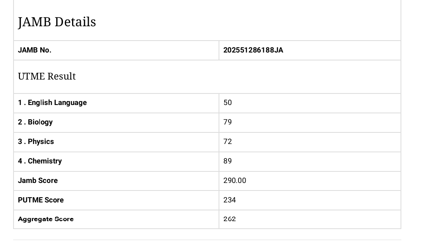Screen dimensions: 430x243
Task: Select the English Language score 50
Action: point(228,103)
